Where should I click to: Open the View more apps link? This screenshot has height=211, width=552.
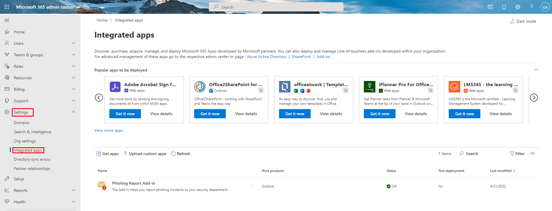(x=108, y=130)
